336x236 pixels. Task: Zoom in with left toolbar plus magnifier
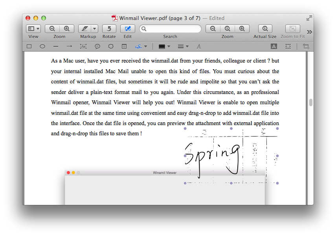pyautogui.click(x=67, y=29)
